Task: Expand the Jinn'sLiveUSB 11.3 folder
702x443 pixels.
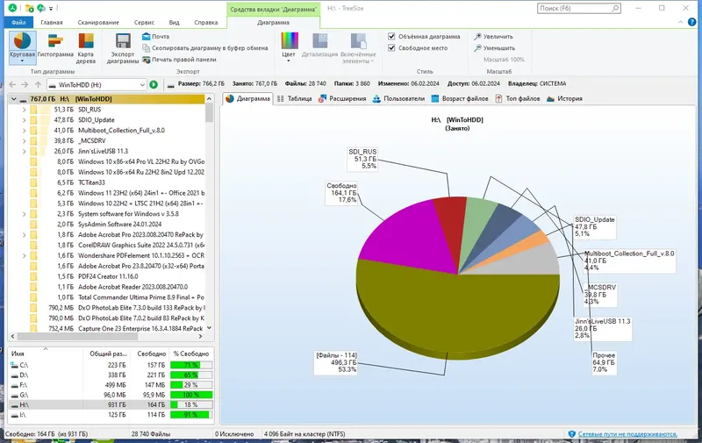Action: [x=25, y=151]
